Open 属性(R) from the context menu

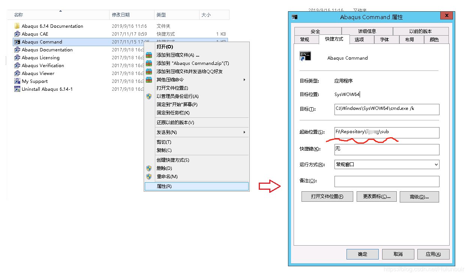(196, 186)
